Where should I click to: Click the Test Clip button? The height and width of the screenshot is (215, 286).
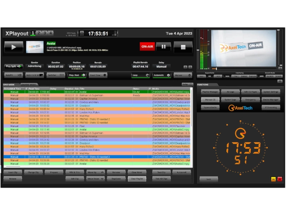[162, 172]
